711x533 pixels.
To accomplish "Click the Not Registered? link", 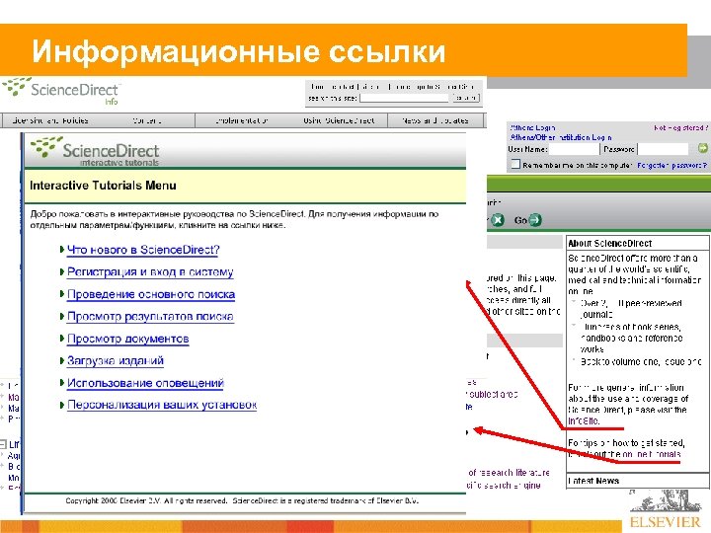I will 680,127.
